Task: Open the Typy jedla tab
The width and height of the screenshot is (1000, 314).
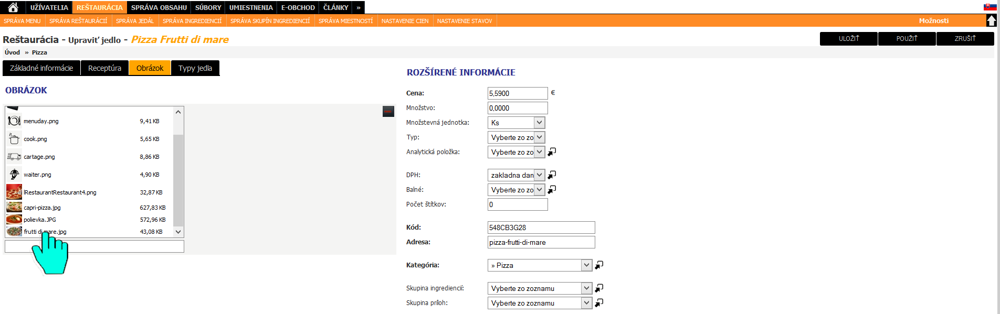Action: [x=195, y=68]
